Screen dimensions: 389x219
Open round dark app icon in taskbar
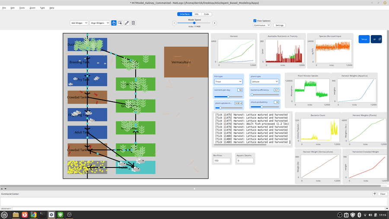[69, 215]
